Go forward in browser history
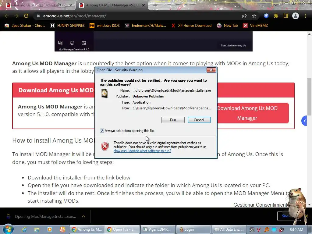The width and height of the screenshot is (312, 234). [16, 16]
